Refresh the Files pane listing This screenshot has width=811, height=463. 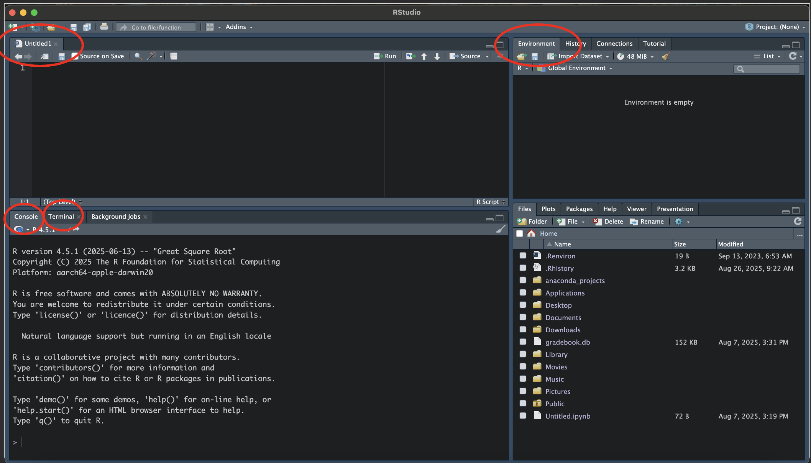point(798,222)
